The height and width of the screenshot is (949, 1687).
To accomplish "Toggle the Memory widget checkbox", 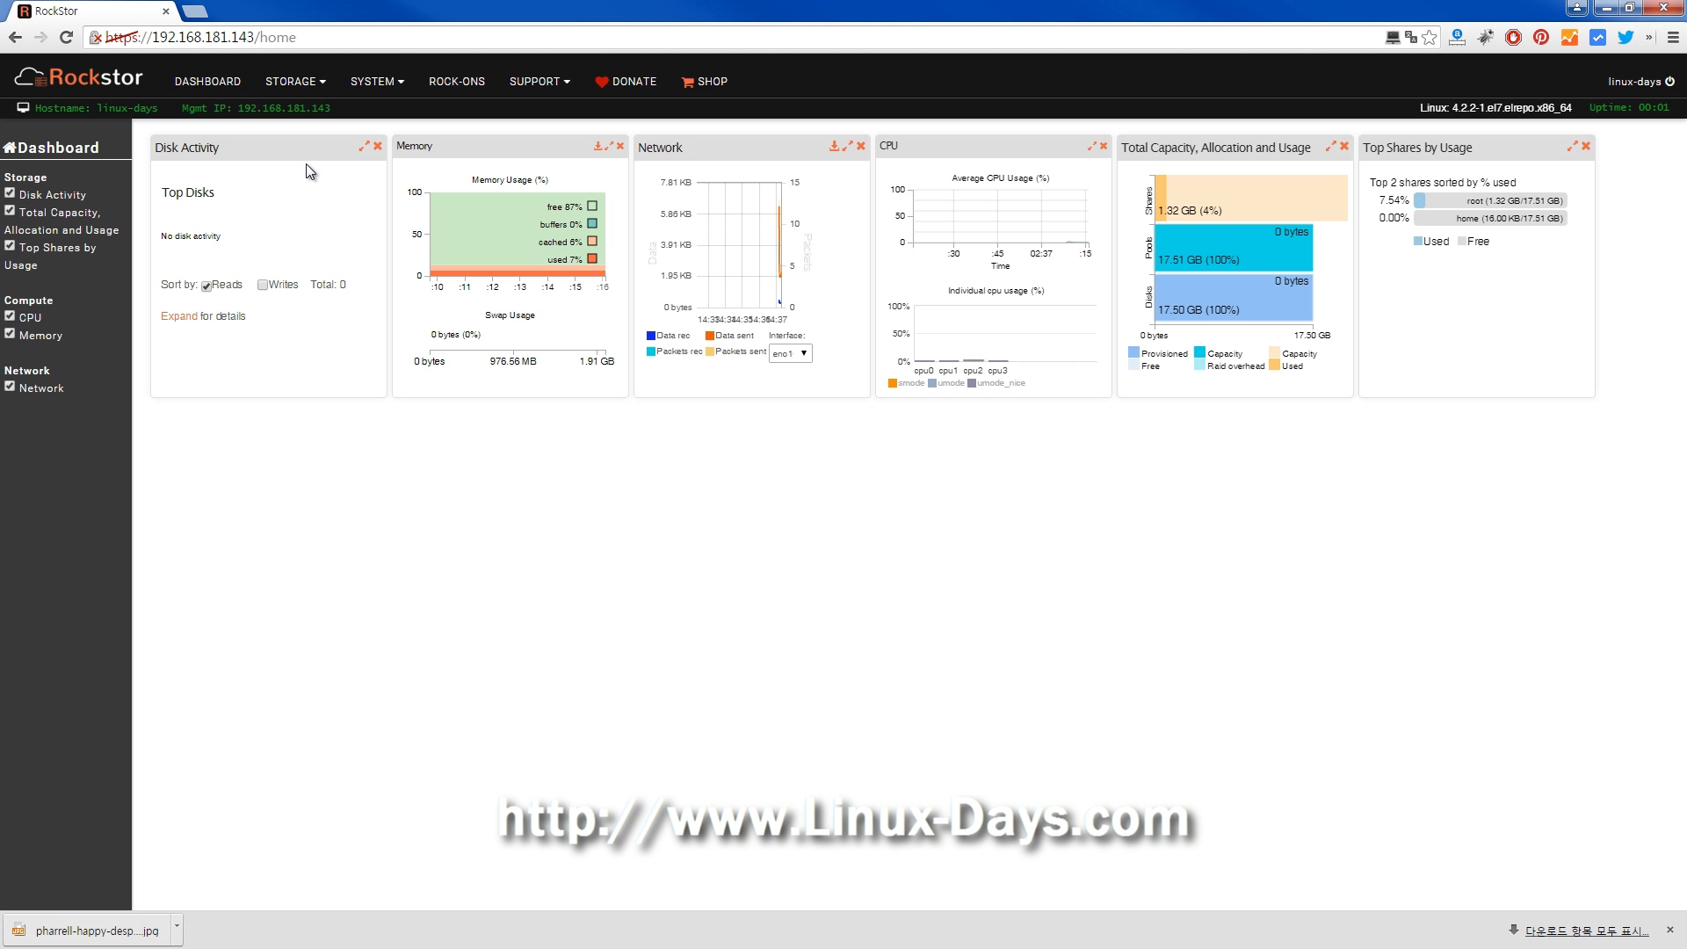I will coord(10,334).
